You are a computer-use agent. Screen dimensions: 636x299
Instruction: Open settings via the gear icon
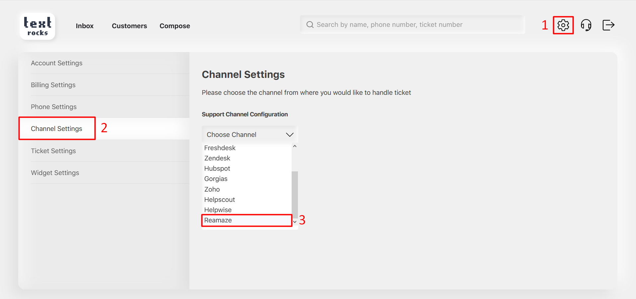click(563, 25)
